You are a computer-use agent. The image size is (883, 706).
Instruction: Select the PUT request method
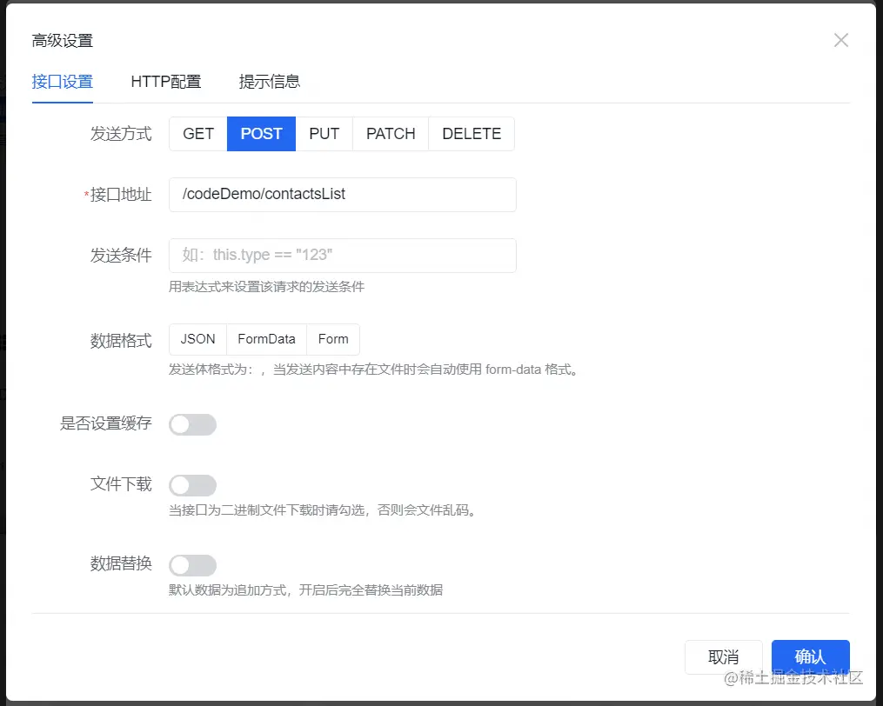pos(324,134)
